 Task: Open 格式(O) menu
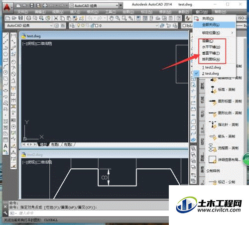click(93, 12)
